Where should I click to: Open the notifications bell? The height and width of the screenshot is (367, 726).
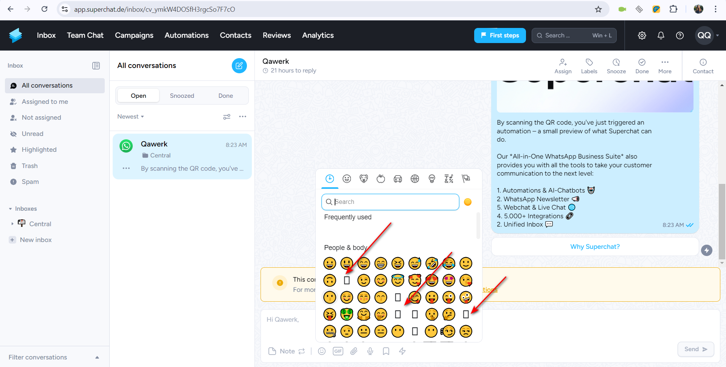point(661,35)
